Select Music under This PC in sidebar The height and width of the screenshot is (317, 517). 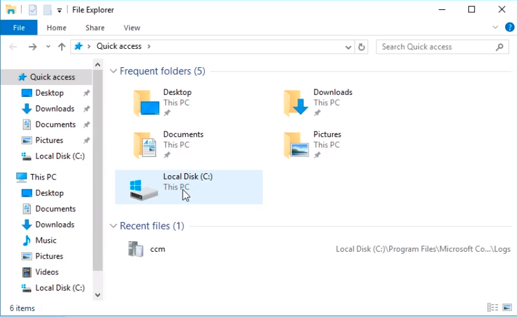coord(46,241)
